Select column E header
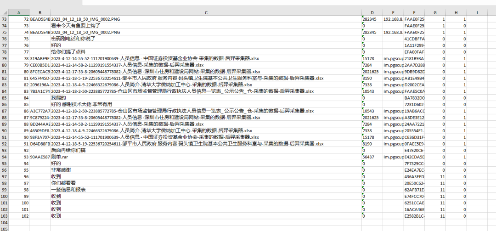The width and height of the screenshot is (496, 231). tap(393, 13)
